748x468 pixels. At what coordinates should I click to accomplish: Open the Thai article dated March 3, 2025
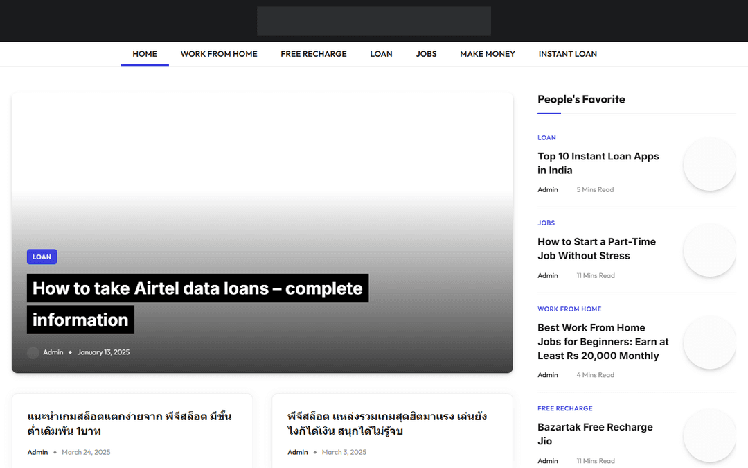387,424
